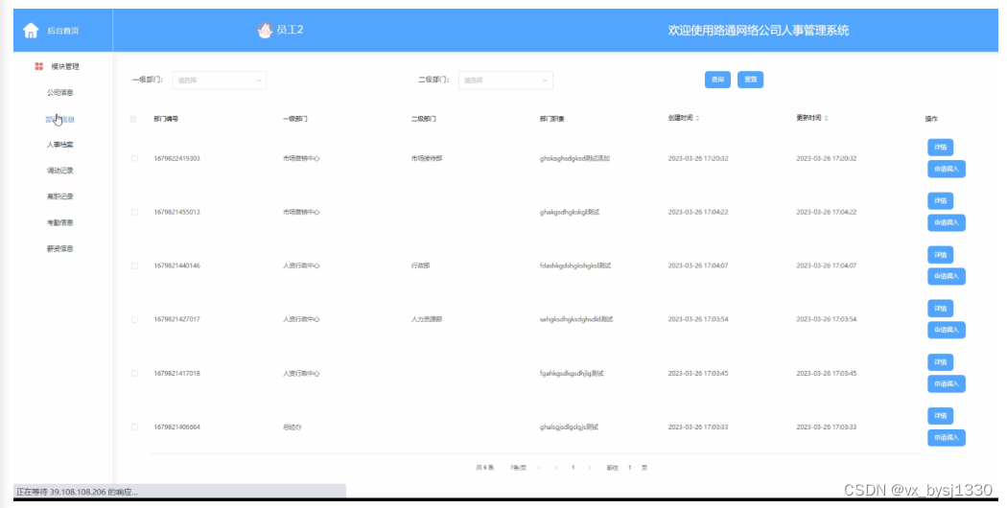Image resolution: width=1007 pixels, height=508 pixels.
Task: Click the red 模块管理 grid icon
Action: point(39,66)
